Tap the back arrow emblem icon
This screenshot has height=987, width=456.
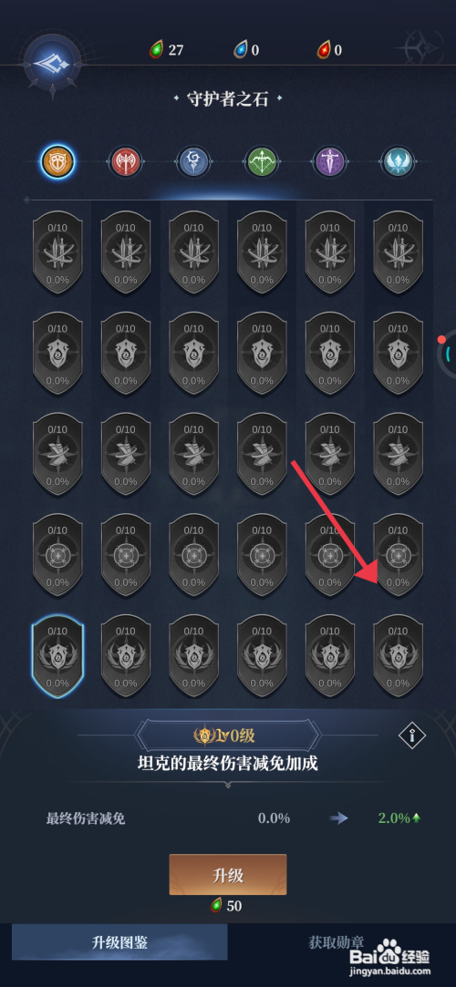click(52, 61)
